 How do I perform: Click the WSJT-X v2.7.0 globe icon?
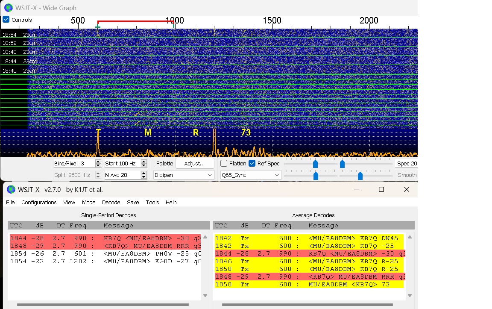11,189
